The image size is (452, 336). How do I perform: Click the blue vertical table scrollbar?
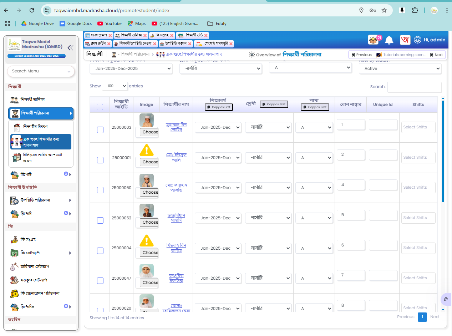tap(443, 151)
